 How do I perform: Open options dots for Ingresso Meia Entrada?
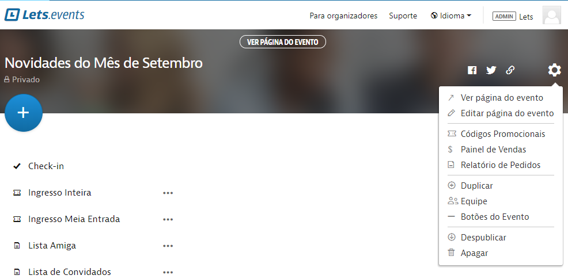[x=168, y=219]
